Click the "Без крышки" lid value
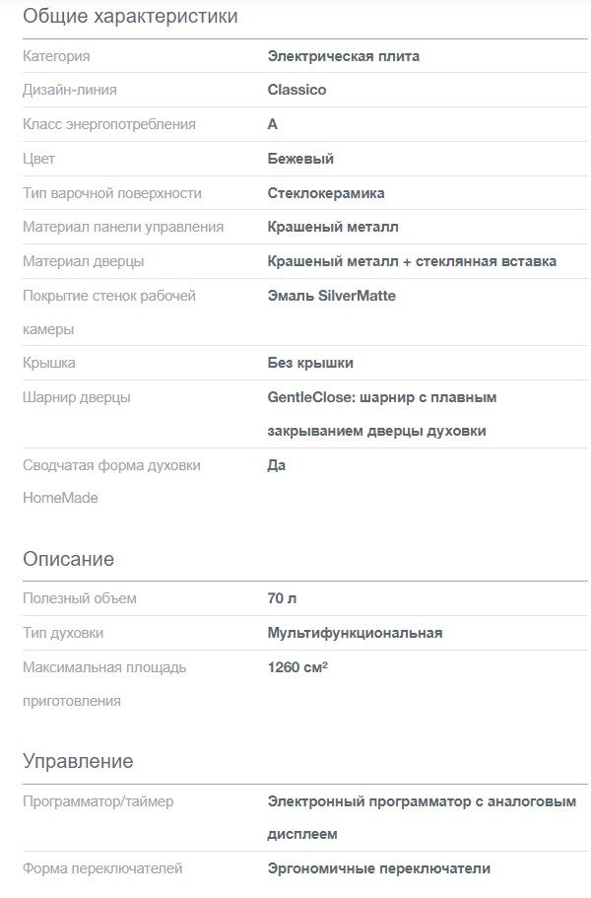591x898 pixels. pyautogui.click(x=310, y=363)
